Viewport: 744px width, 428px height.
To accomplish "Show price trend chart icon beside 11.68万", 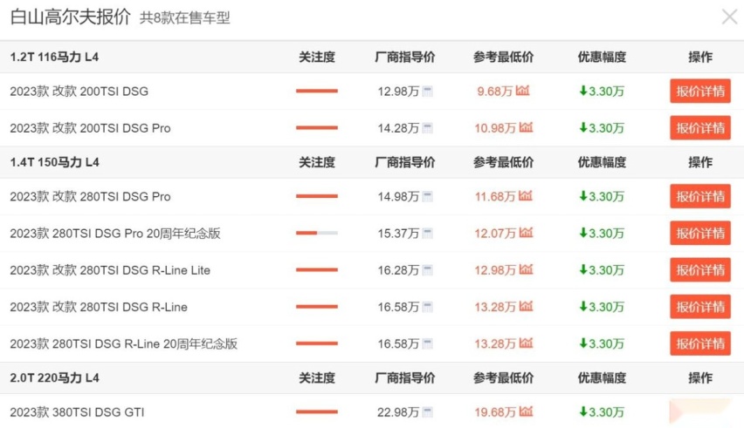I will coord(526,195).
